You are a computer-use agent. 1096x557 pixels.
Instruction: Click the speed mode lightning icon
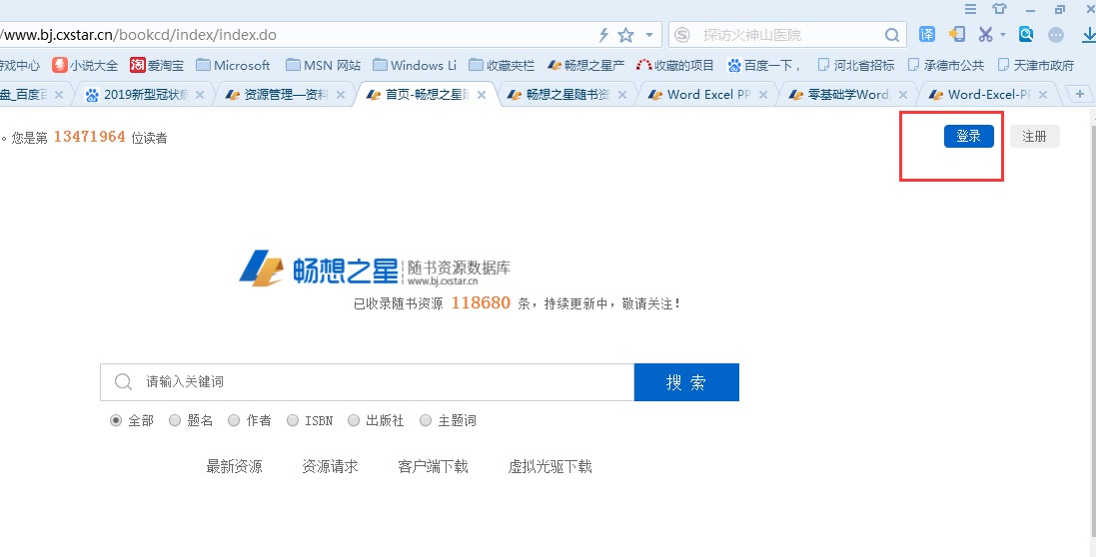(x=603, y=35)
